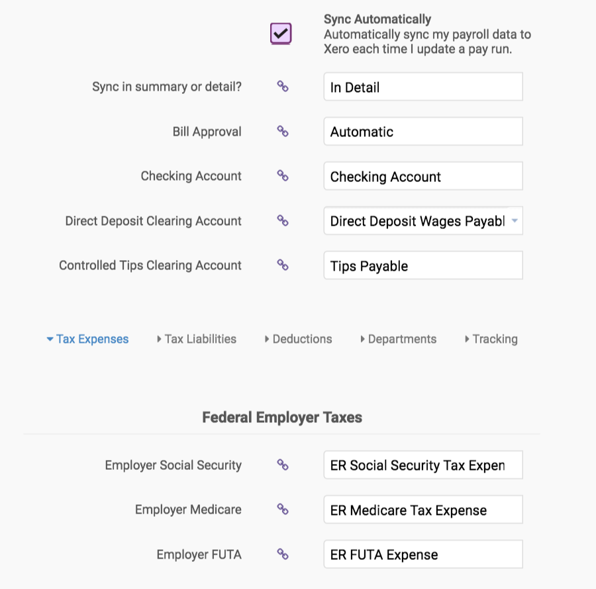Click the link icon beside Controlled Tips Clearing Account

tap(282, 265)
